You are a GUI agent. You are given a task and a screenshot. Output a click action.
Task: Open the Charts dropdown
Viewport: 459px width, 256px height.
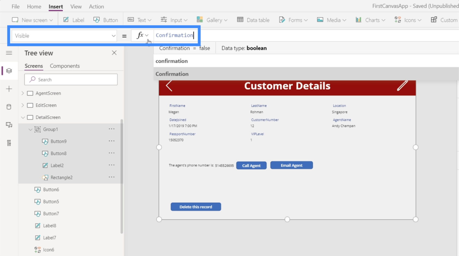point(370,20)
